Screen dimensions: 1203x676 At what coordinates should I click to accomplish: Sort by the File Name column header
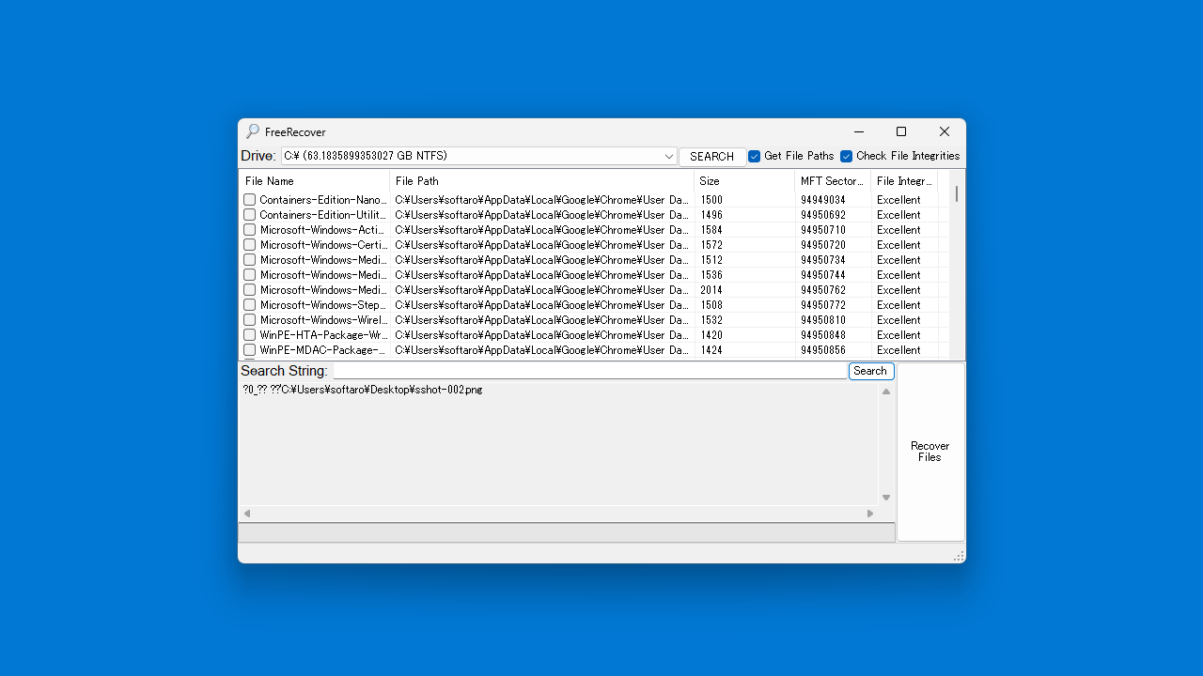314,180
